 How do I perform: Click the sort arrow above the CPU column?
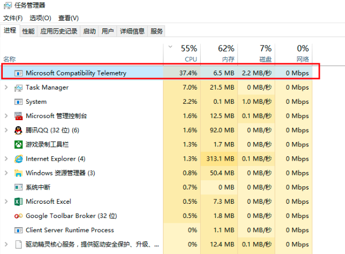pyautogui.click(x=170, y=47)
